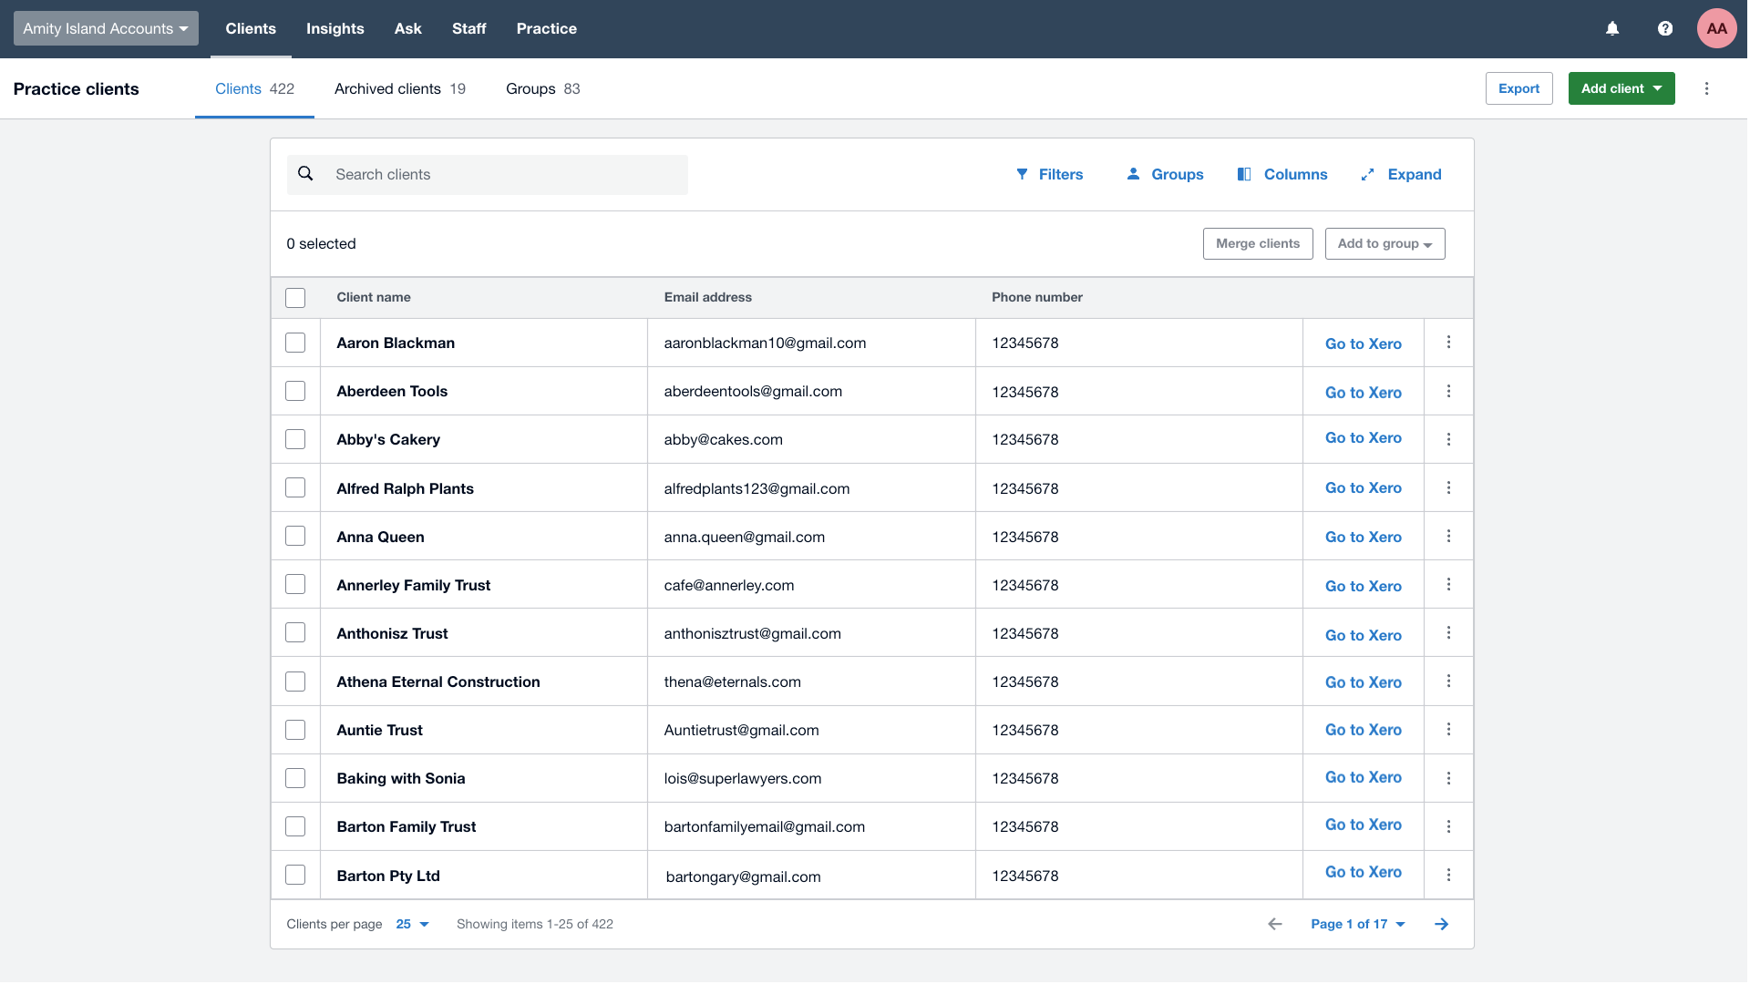Image resolution: width=1750 pixels, height=984 pixels.
Task: Select the checkbox next to Barton Pty Ltd
Action: 295,875
